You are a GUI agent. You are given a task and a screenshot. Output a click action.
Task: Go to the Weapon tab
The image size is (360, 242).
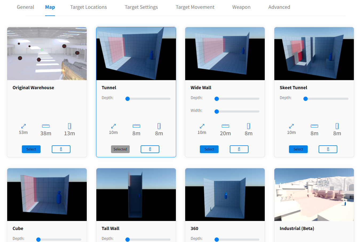(x=241, y=7)
